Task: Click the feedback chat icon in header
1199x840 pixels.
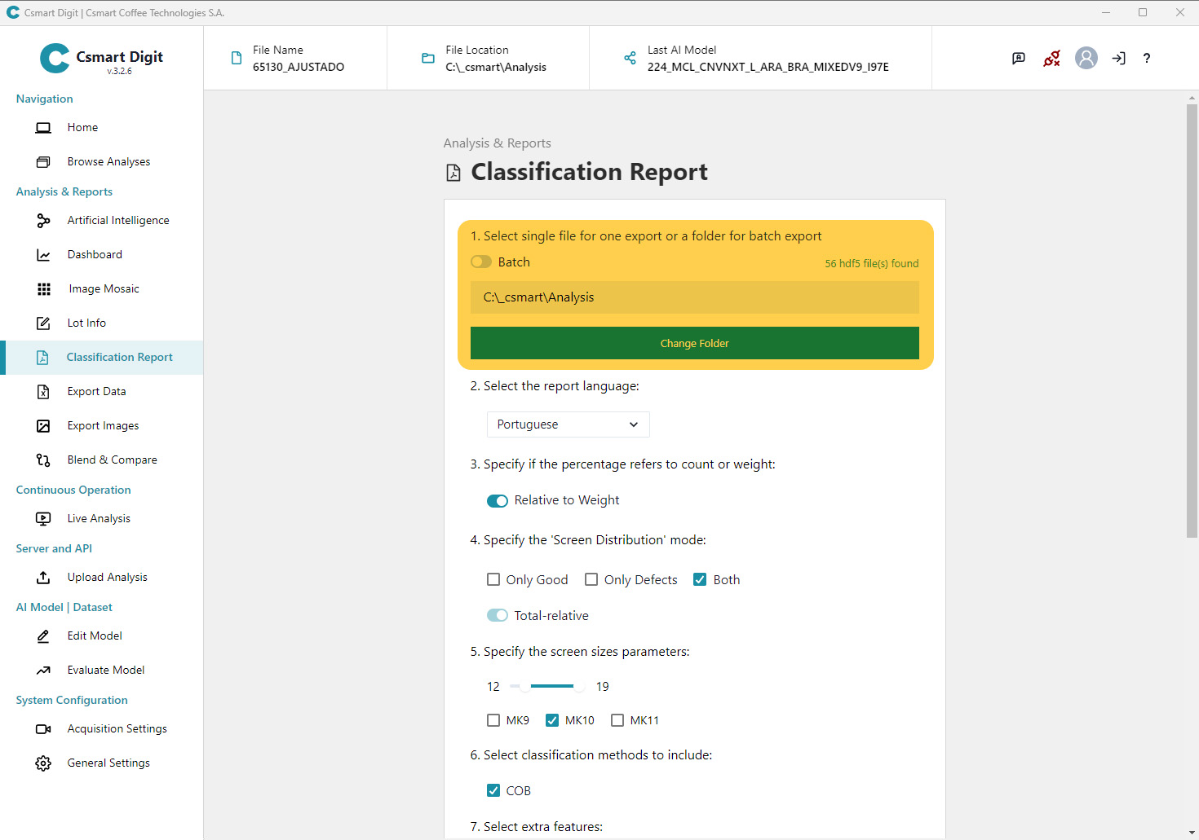Action: point(1019,58)
